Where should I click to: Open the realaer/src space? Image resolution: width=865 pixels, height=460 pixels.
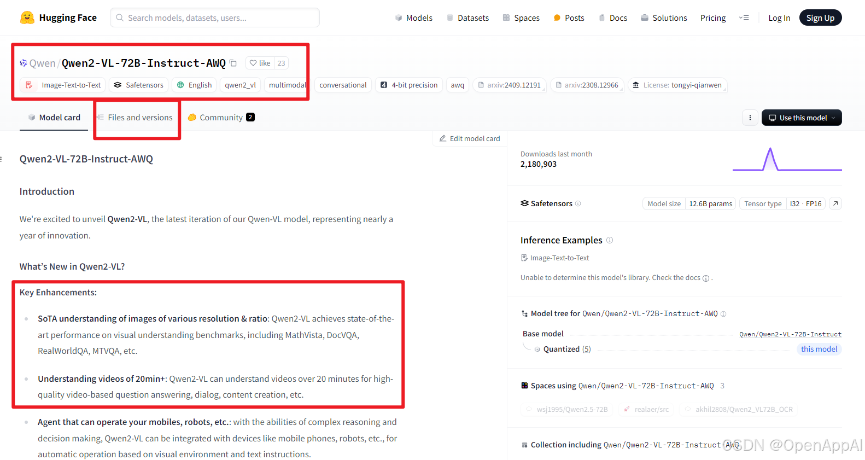pos(646,409)
